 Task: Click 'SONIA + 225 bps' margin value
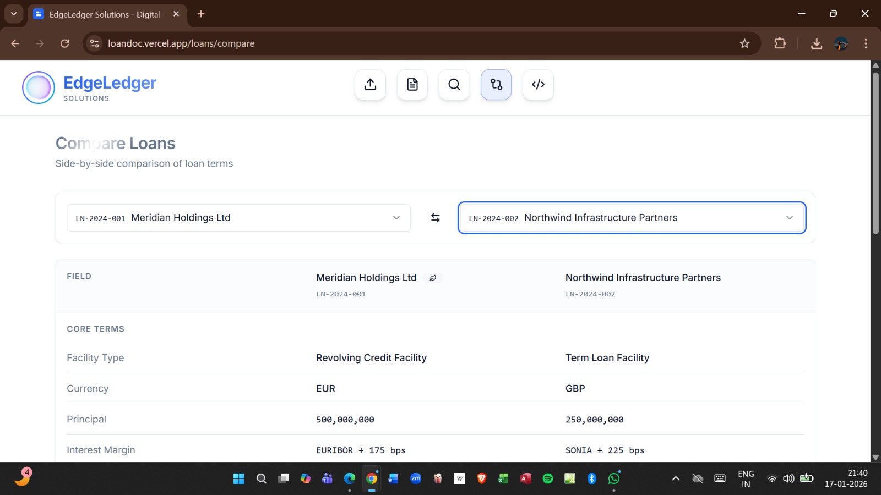coord(605,450)
